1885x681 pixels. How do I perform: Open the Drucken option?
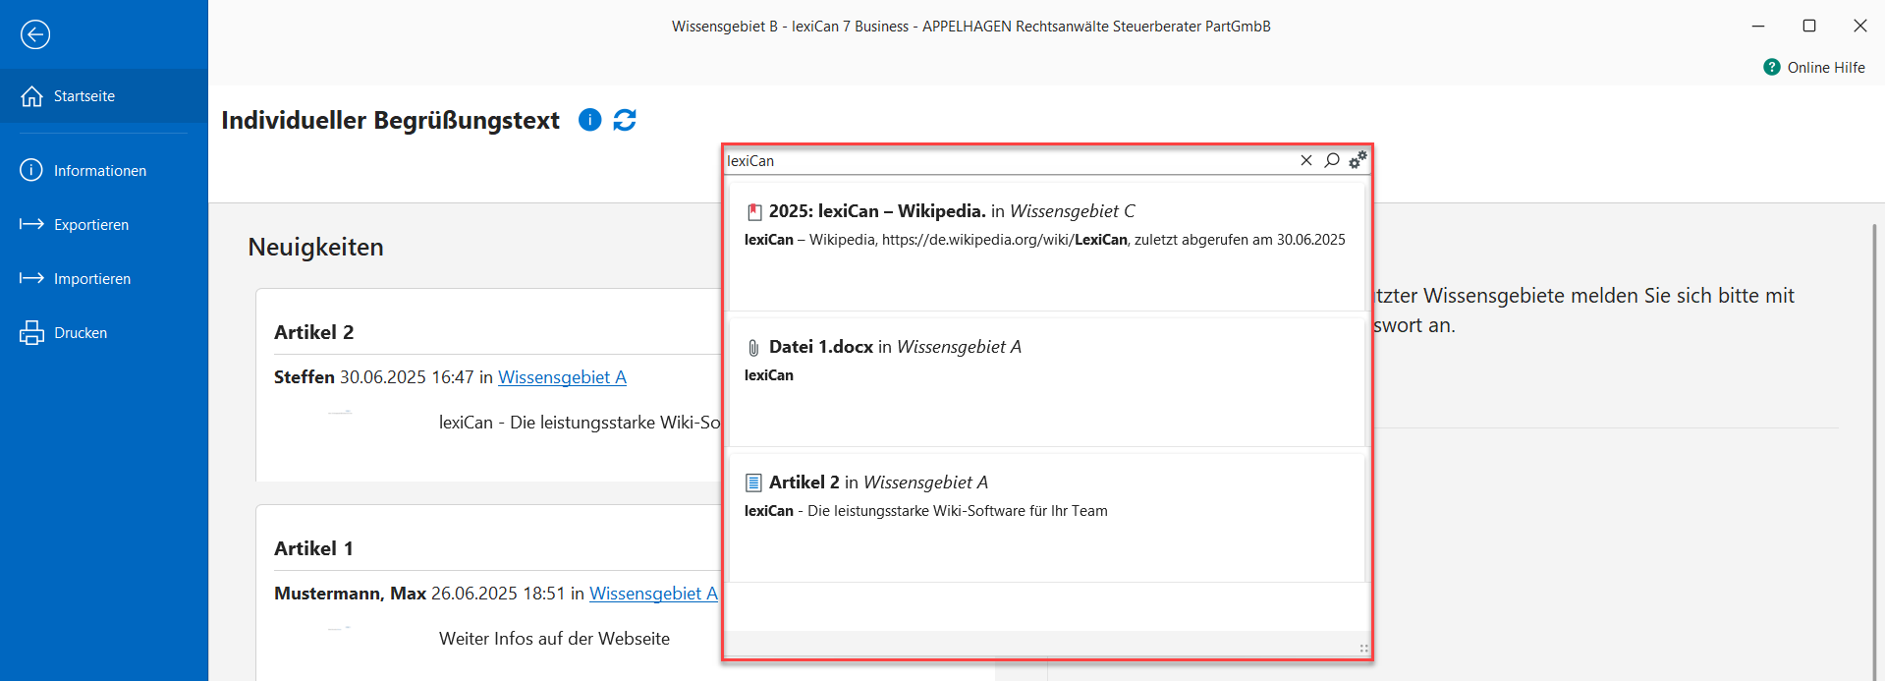click(x=81, y=333)
